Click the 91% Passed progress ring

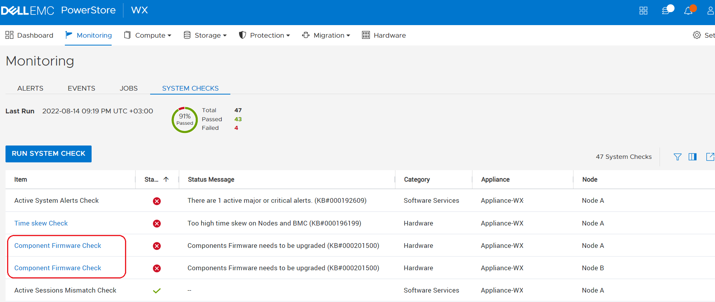pos(185,120)
